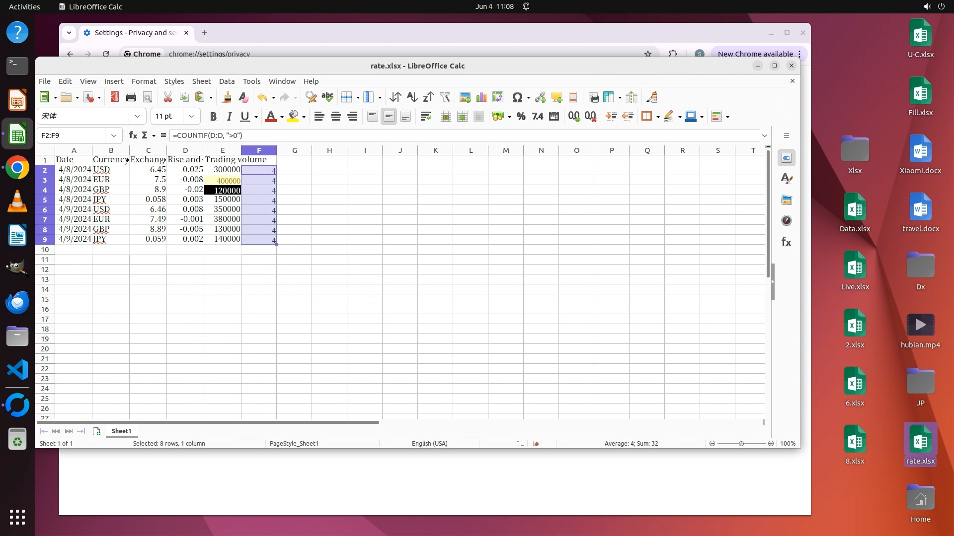Toggle Italic formatting
Screen dimensions: 954x536
[229, 117]
